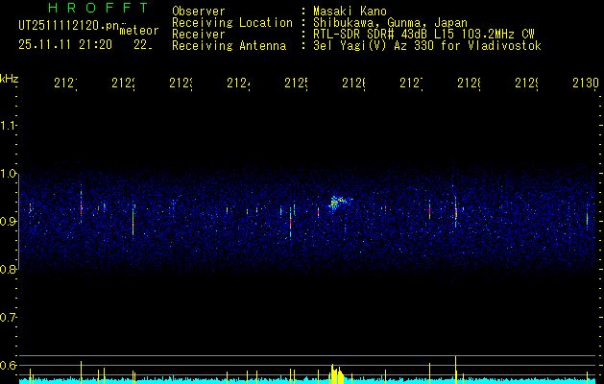604x384 pixels.
Task: Click the Observer name Masaki Kano
Action: (350, 11)
